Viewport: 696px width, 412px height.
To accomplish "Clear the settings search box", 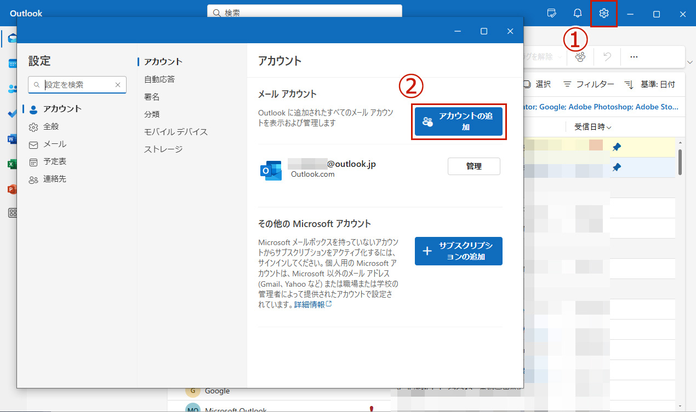I will (117, 85).
